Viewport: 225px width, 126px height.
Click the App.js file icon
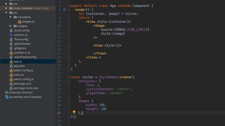[x=11, y=62]
